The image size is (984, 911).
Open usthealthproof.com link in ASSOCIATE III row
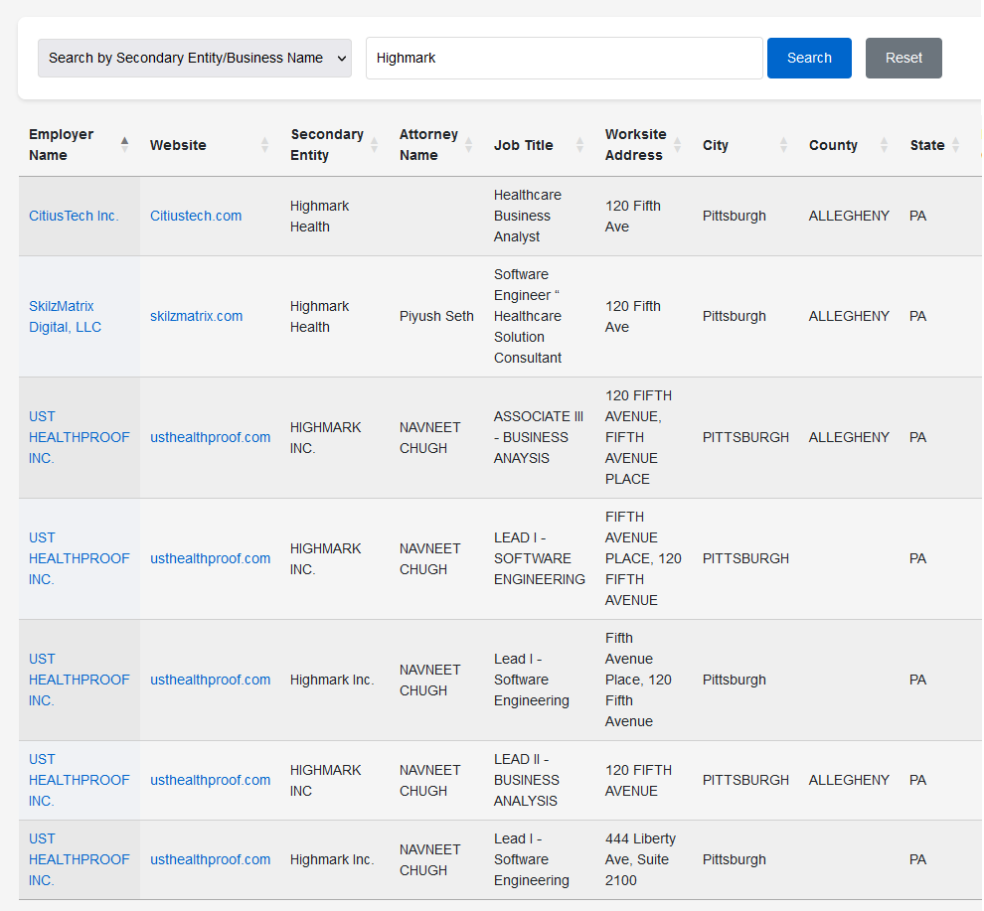(211, 437)
